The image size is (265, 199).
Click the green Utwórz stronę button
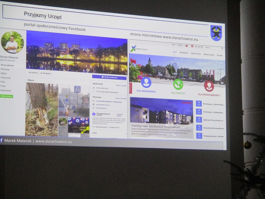[6, 96]
